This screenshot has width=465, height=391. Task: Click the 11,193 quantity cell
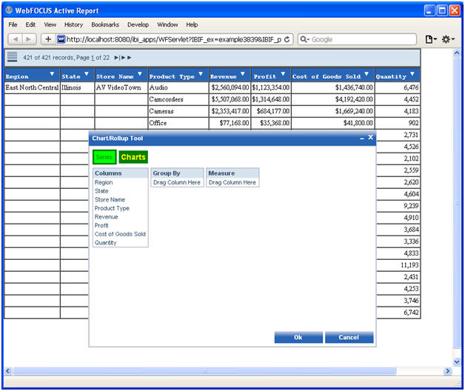tap(398, 265)
